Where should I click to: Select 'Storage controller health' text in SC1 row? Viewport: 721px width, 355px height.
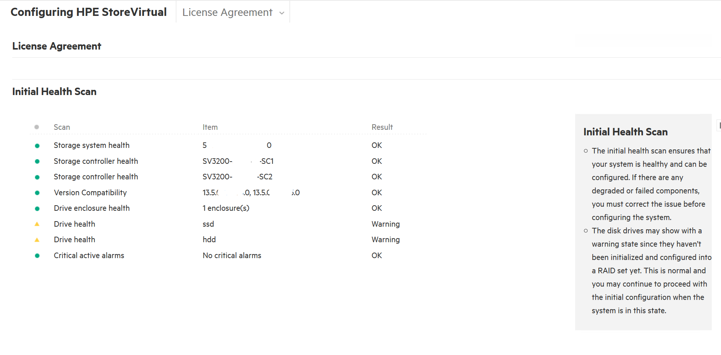(96, 161)
